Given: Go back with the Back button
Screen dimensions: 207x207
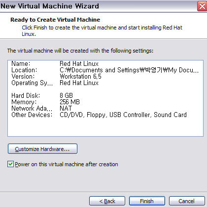Looking at the screenshot, I should click(107, 201).
